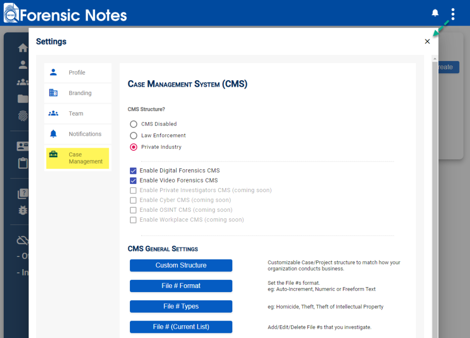Click the 'CMS Structure?' label
Viewport: 470px width, 338px height.
pyautogui.click(x=146, y=109)
